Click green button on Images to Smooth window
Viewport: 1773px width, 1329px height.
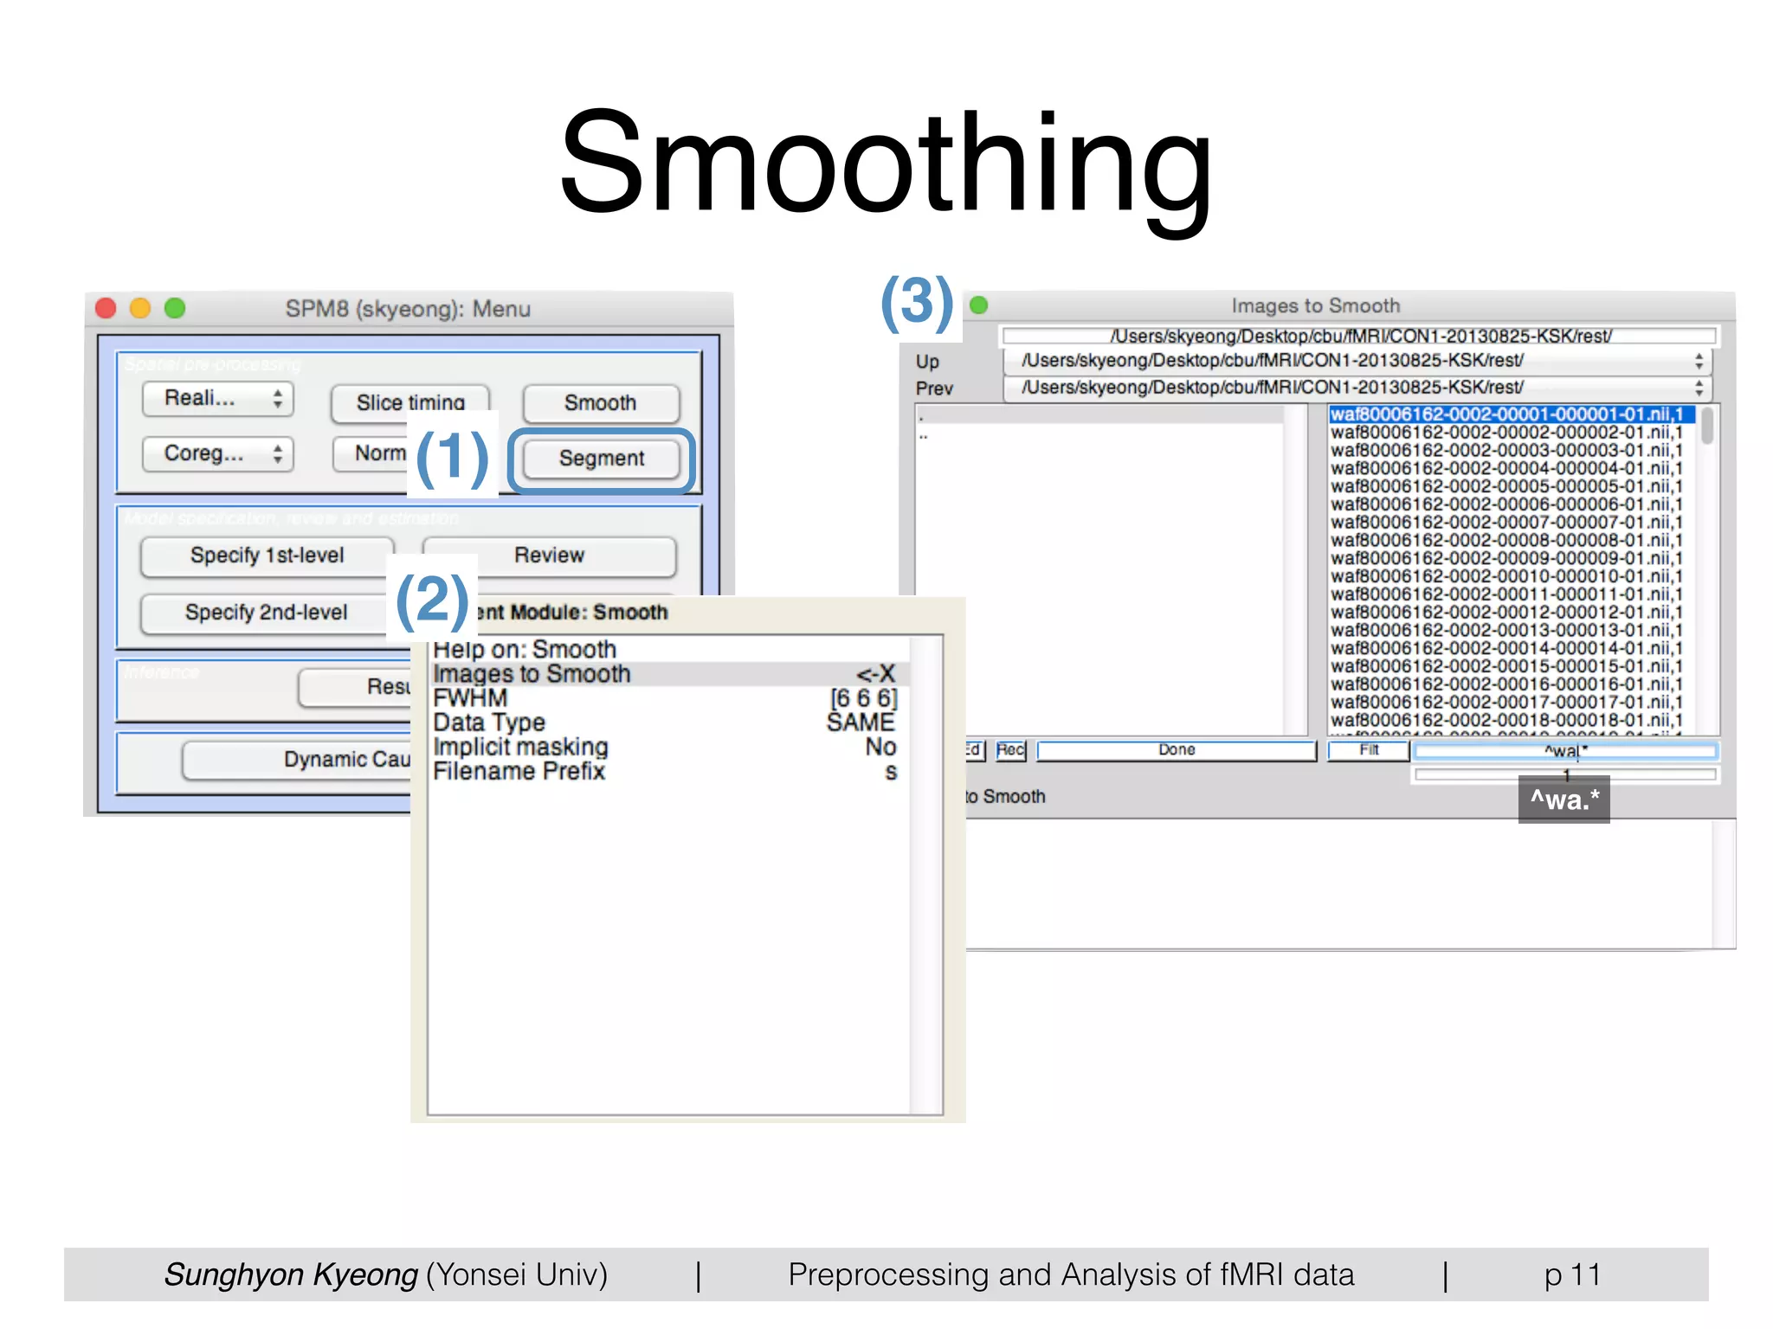pyautogui.click(x=979, y=305)
